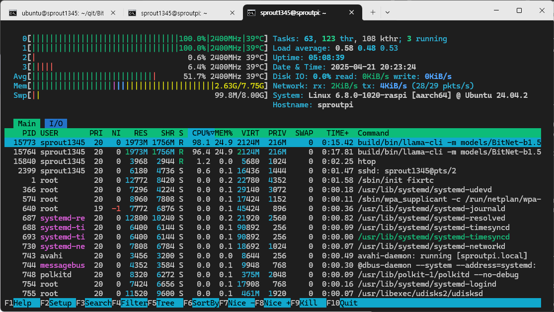Image resolution: width=554 pixels, height=312 pixels.
Task: Click F8 Nice + to raise niceness
Action: 273,303
